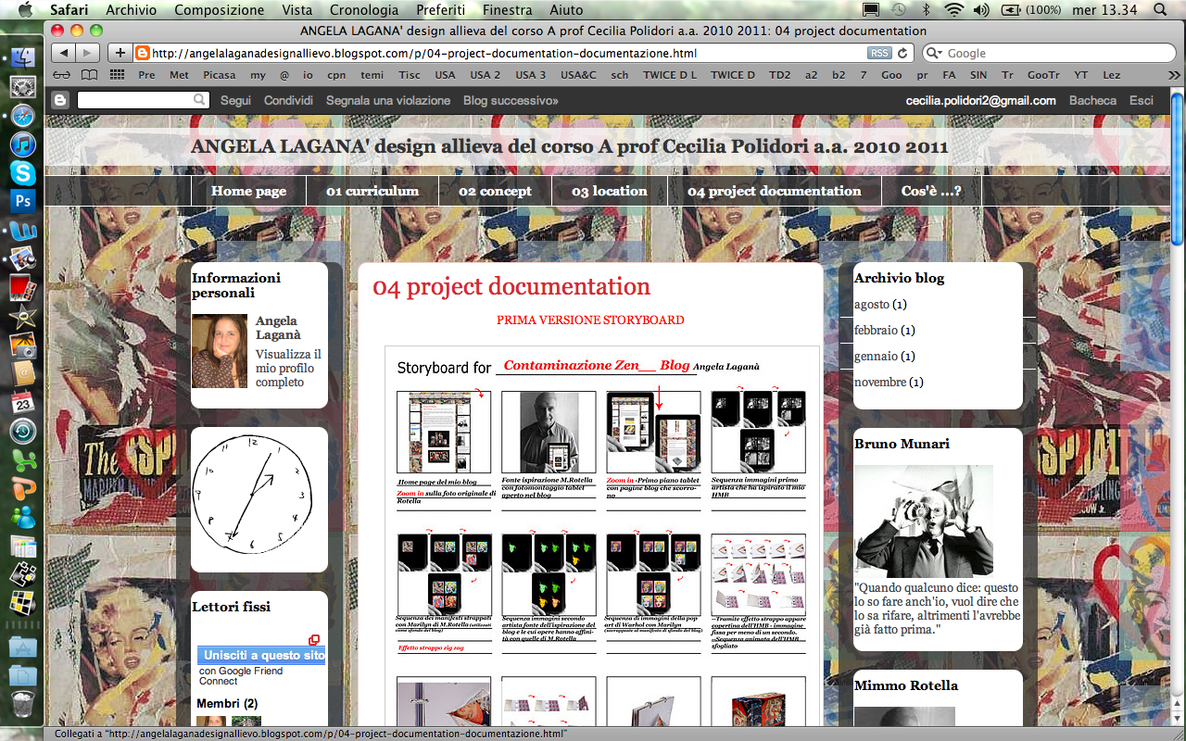Open the novembre archive link

click(880, 382)
